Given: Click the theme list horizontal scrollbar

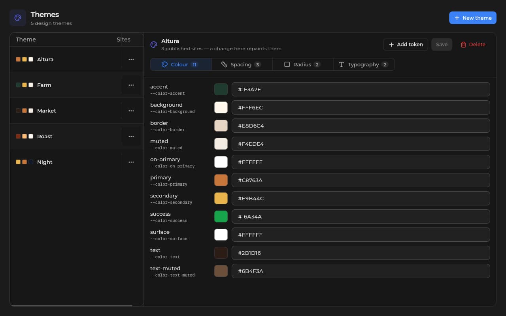Looking at the screenshot, I should coord(71,305).
